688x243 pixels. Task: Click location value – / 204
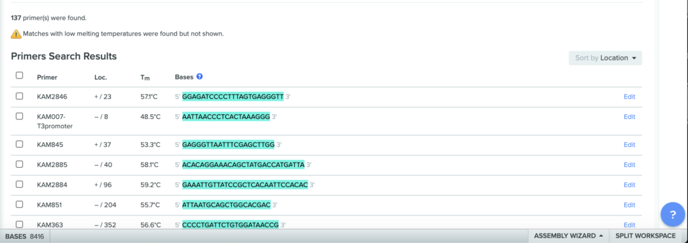click(105, 205)
